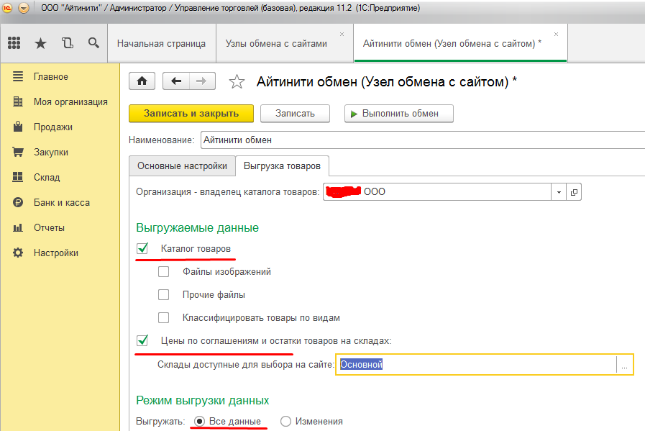Enable Классифицировать товары по видам checkbox
645x431 pixels.
164,318
